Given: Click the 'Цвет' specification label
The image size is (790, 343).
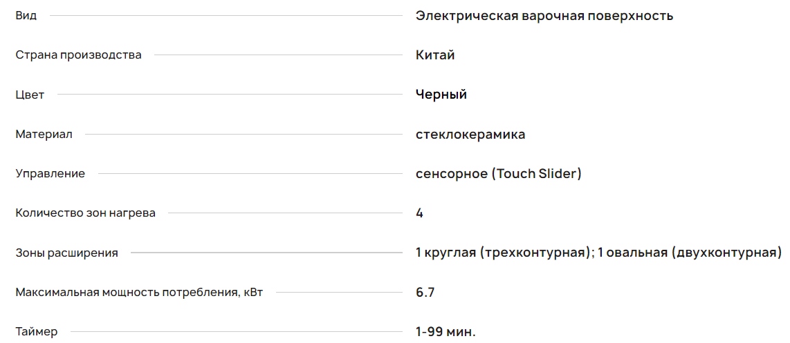Looking at the screenshot, I should click(30, 95).
